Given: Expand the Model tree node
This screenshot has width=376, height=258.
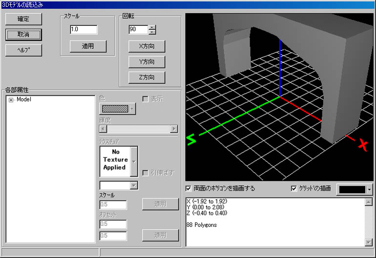Looking at the screenshot, I should pos(11,100).
